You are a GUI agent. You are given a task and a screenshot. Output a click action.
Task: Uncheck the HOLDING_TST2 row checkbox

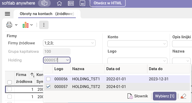(48, 87)
